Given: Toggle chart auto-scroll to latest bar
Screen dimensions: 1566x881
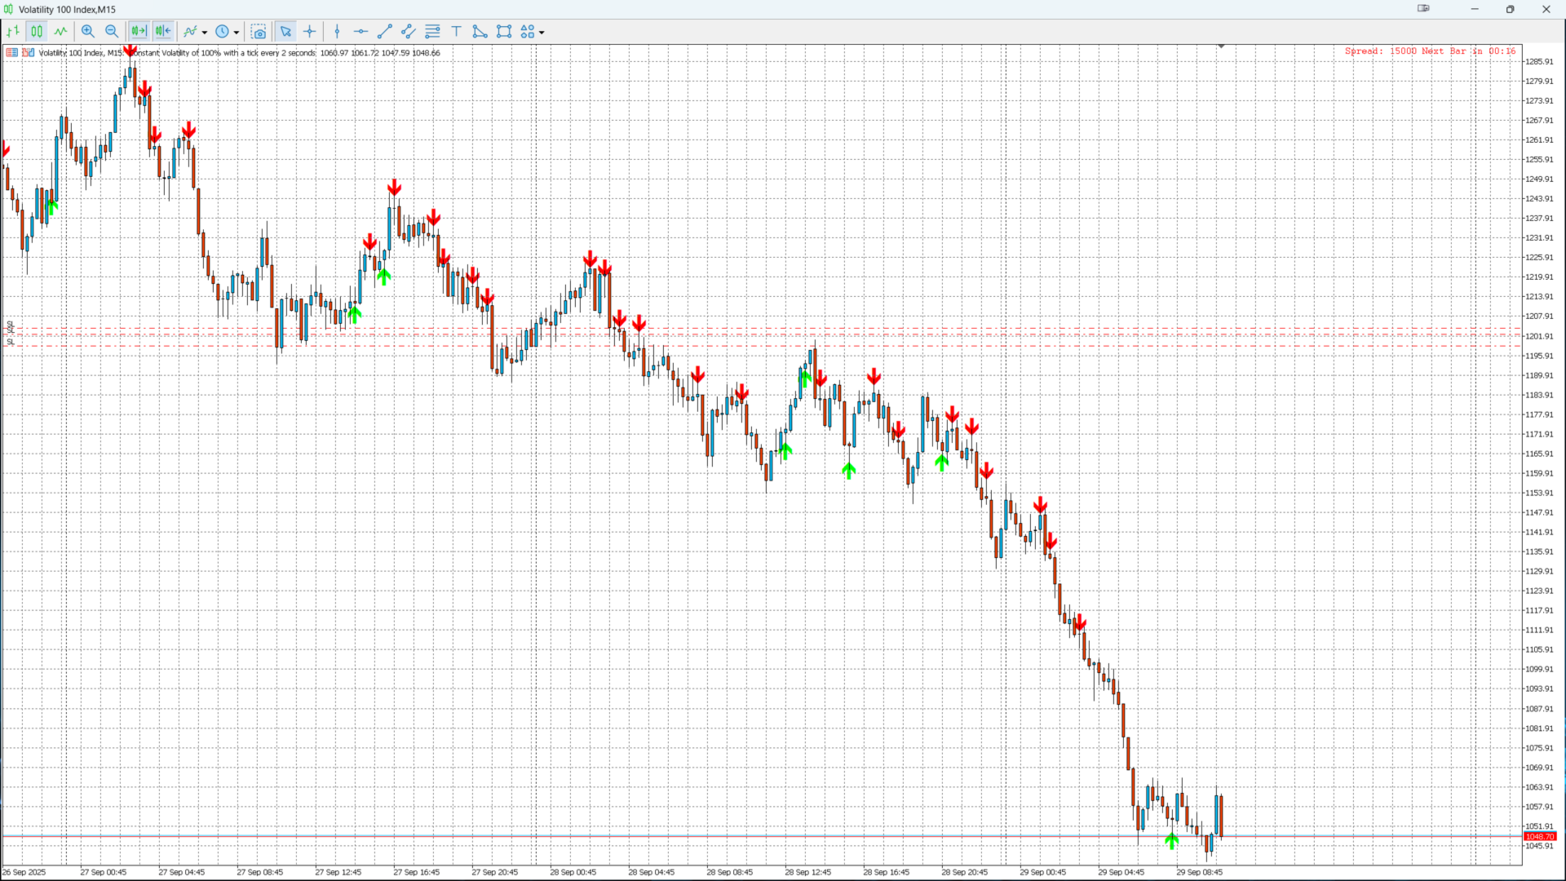Looking at the screenshot, I should pos(139,32).
